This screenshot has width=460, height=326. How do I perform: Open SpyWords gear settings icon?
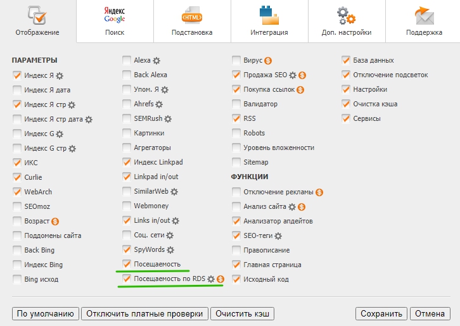(170, 250)
